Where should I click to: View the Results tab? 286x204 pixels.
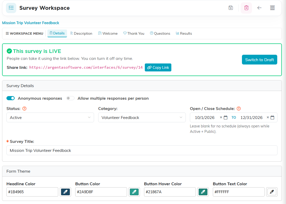click(x=184, y=33)
